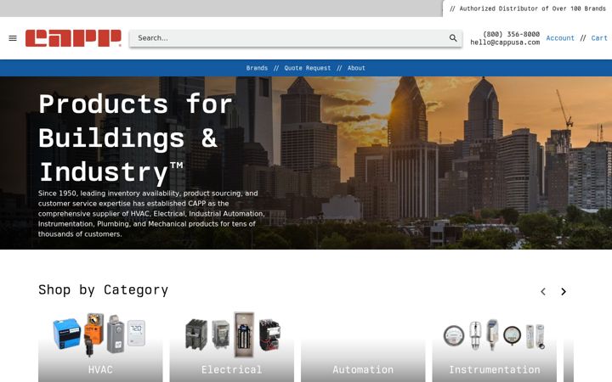Open the hamburger navigation menu
Image resolution: width=612 pixels, height=382 pixels.
point(13,38)
